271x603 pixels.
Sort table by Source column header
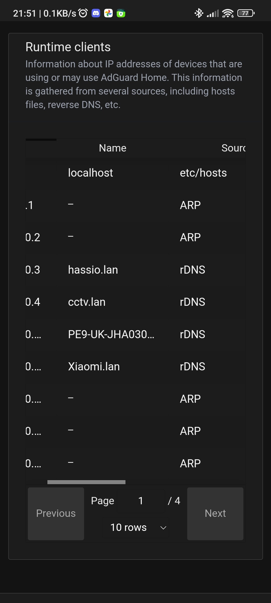pyautogui.click(x=233, y=148)
